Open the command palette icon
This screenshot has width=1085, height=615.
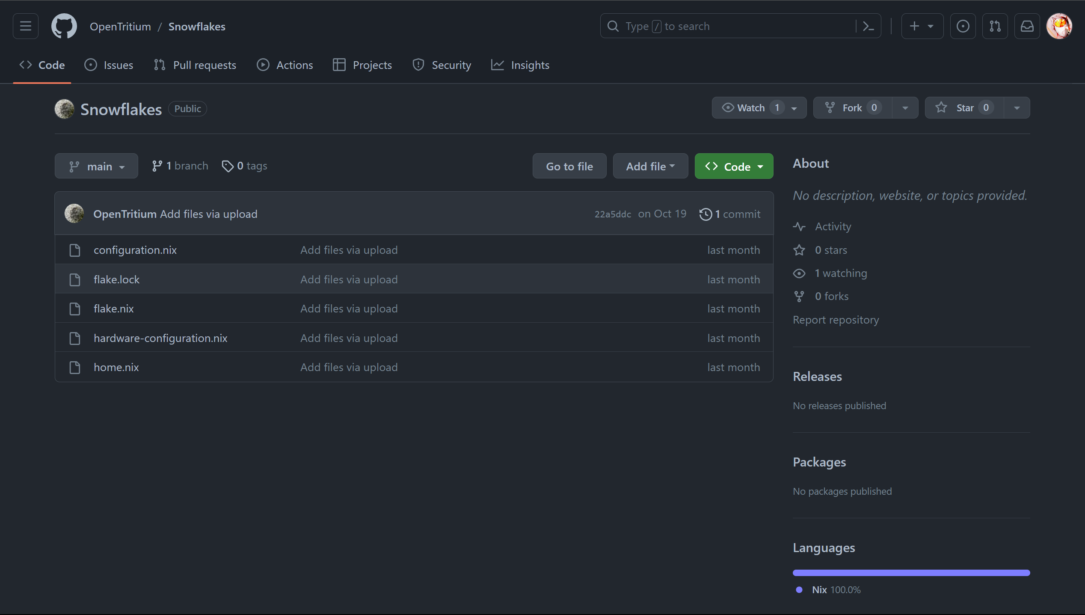point(868,26)
